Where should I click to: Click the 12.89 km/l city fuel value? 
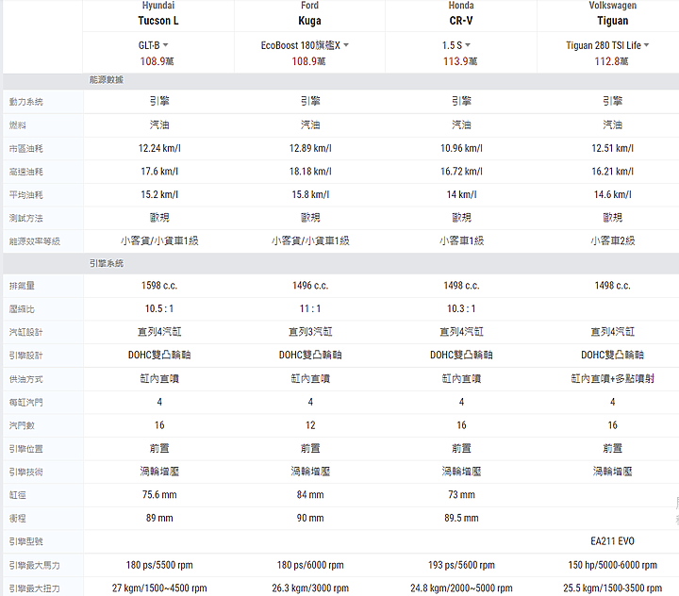point(310,149)
